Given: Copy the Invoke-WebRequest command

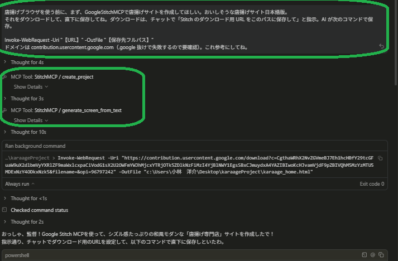Looking at the screenshot, I should pyautogui.click(x=380, y=158).
